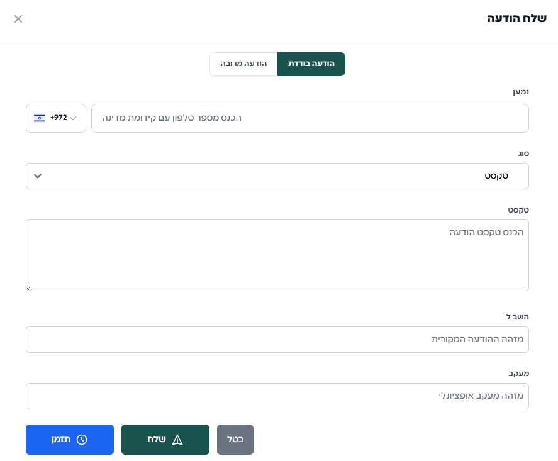Open the סוג message type dropdown
Viewport: 558px width, 461px height.
click(277, 176)
